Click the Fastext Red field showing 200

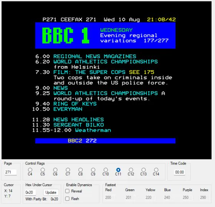[110, 197]
